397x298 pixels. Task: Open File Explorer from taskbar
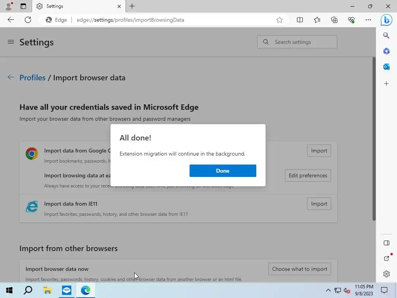[x=47, y=290]
